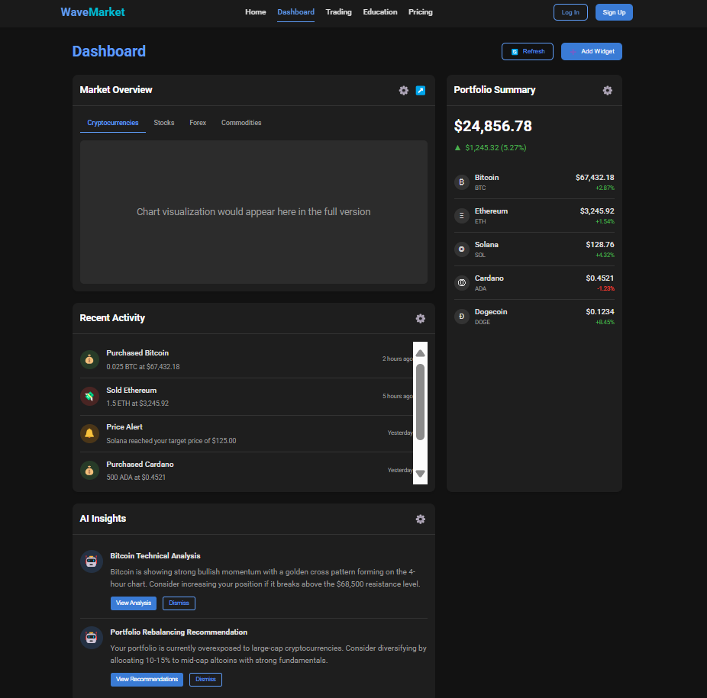Expand Market Overview with arrow icon
The image size is (707, 698).
420,91
